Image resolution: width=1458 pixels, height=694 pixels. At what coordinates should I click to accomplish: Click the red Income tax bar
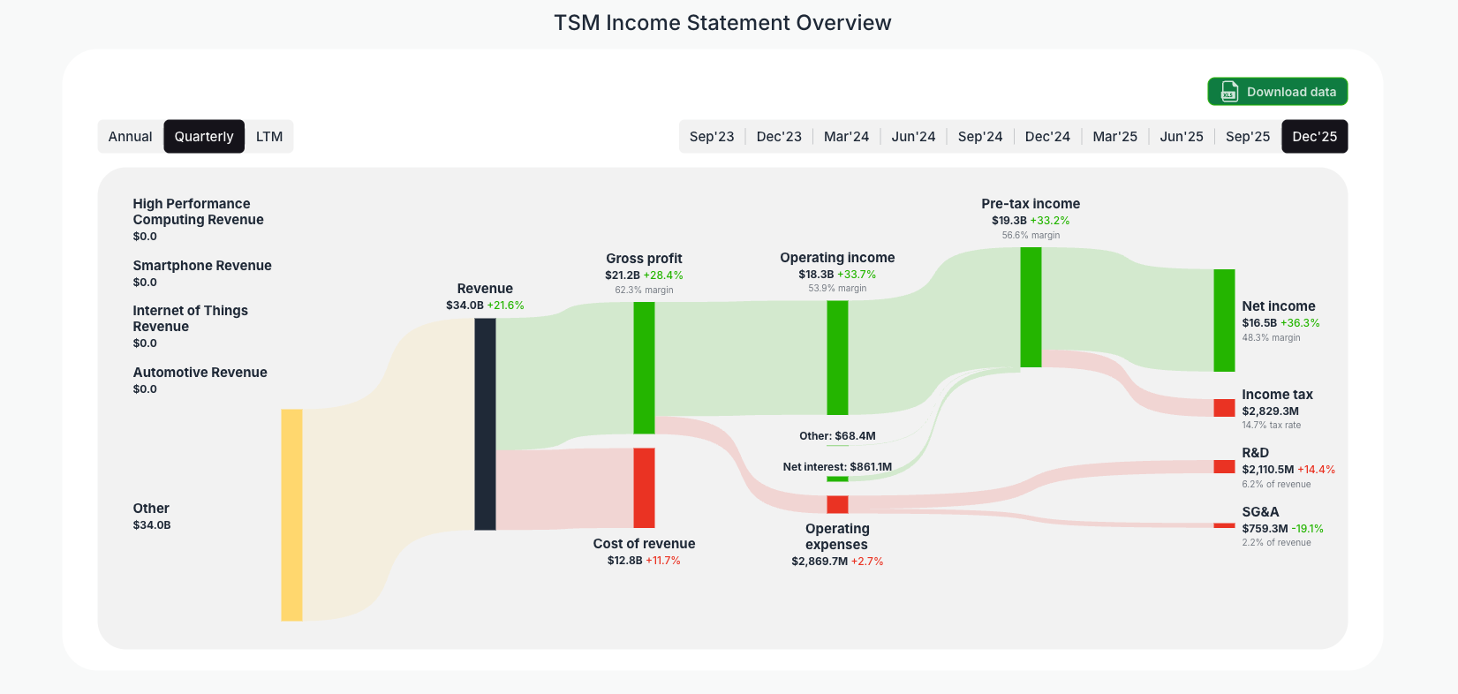coord(1224,408)
